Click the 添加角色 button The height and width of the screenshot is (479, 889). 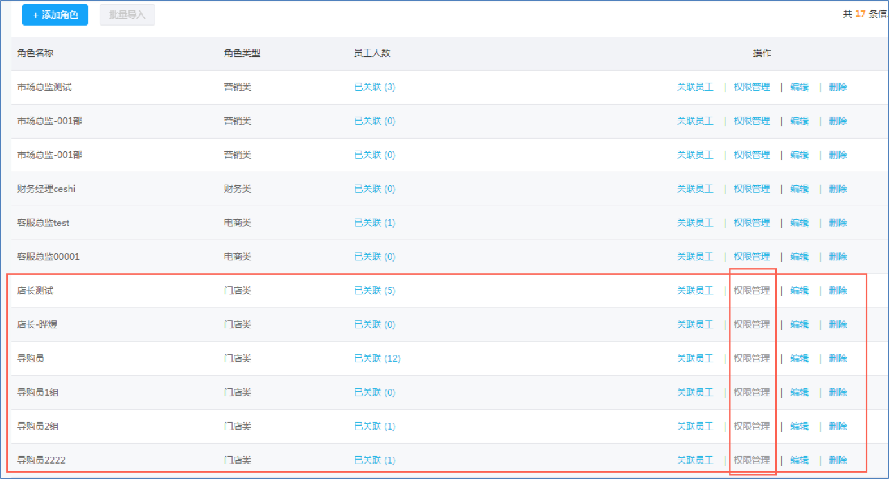[55, 15]
